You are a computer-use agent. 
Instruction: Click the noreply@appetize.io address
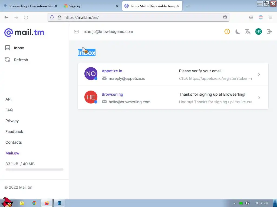pos(127,78)
